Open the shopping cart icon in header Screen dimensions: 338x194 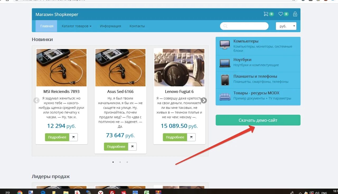coord(266,14)
